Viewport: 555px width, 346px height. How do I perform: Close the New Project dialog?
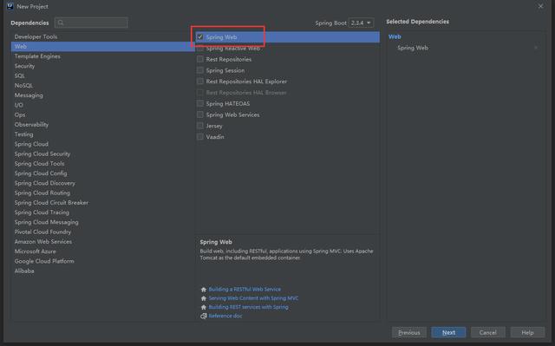(540, 6)
